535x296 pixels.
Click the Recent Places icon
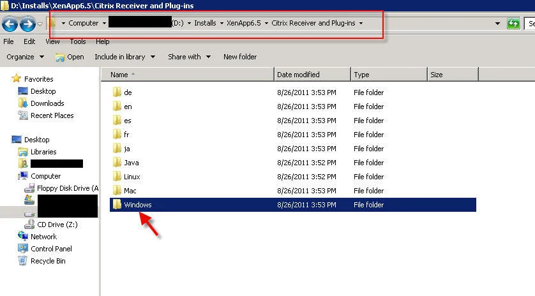(23, 115)
